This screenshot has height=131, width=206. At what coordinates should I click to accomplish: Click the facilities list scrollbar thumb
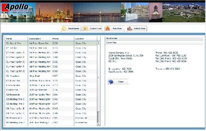click(99, 78)
